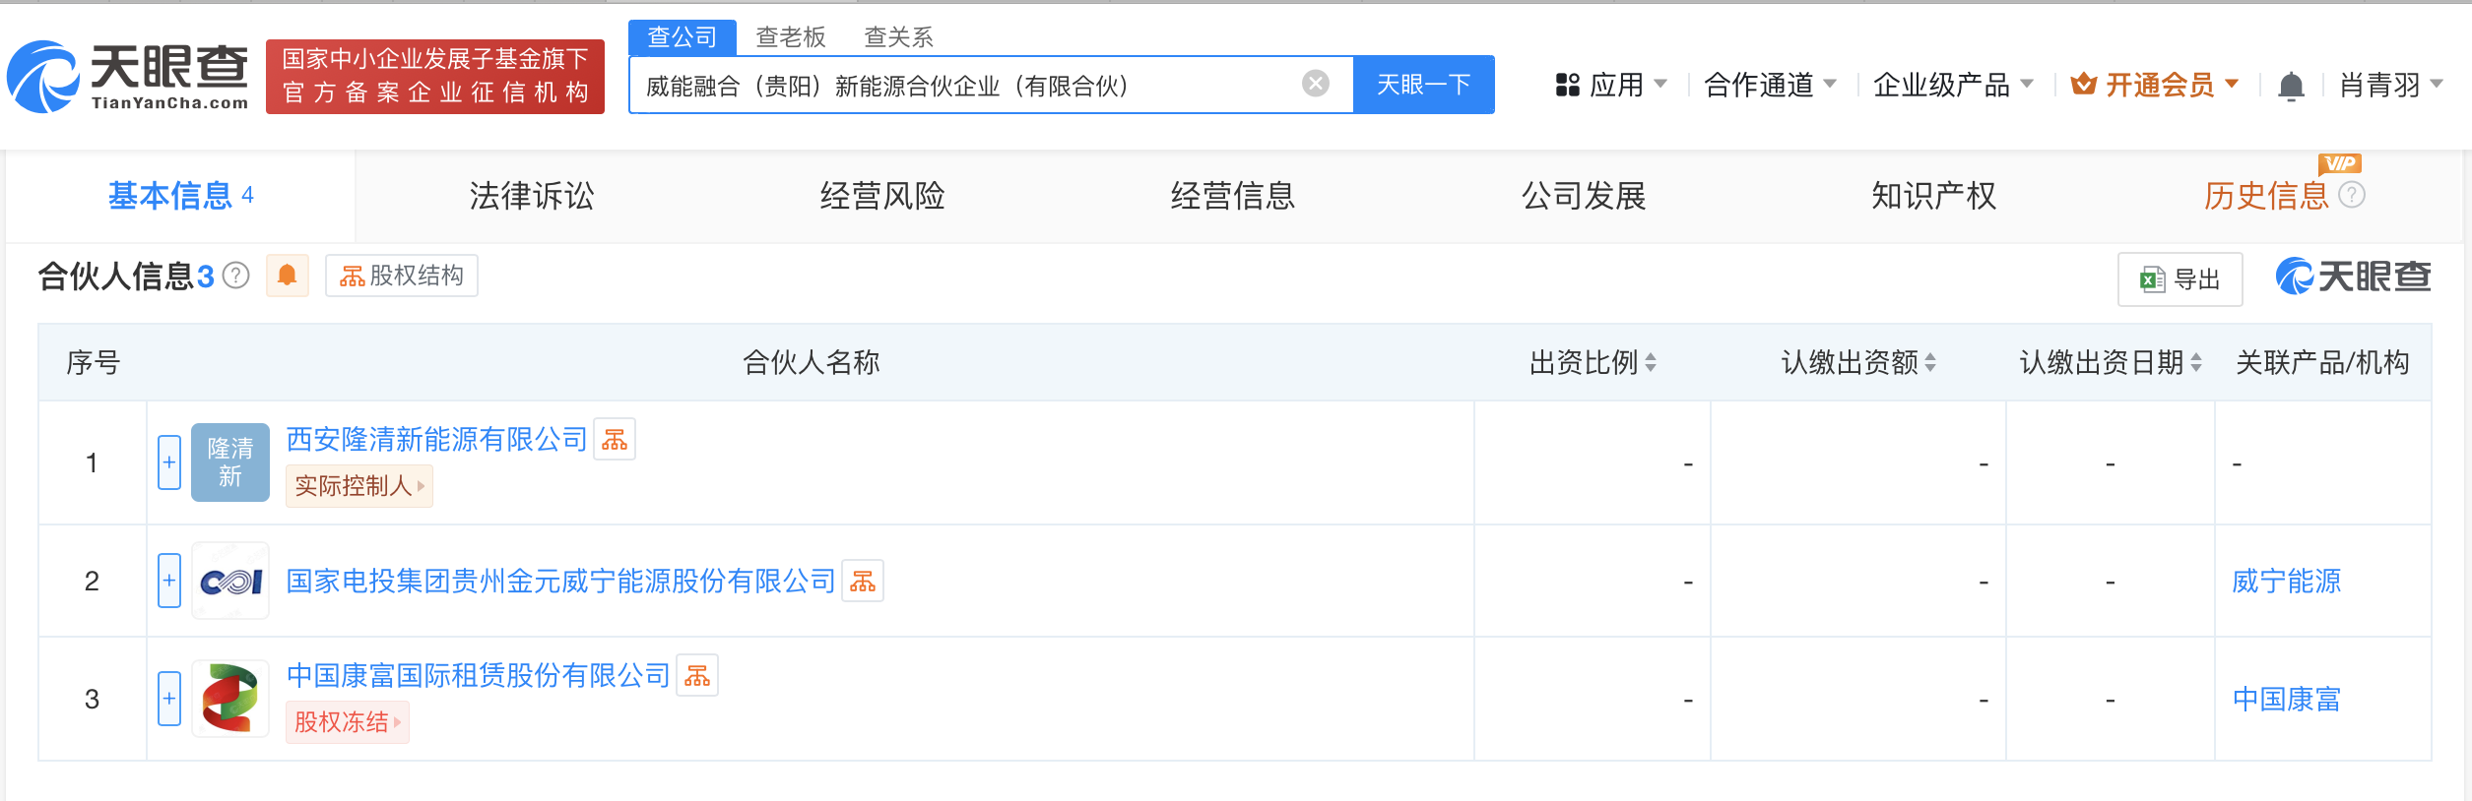The width and height of the screenshot is (2472, 801).
Task: Open the 国家电投集团贵州金元威宁能源股份有限公司 link
Action: (x=561, y=581)
